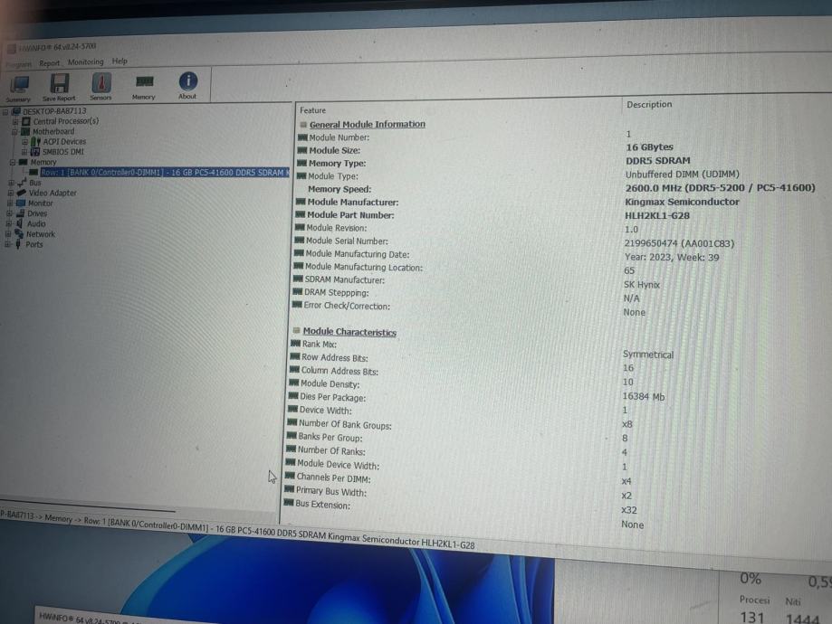Select the Audio tree item
832x624 pixels.
[36, 223]
